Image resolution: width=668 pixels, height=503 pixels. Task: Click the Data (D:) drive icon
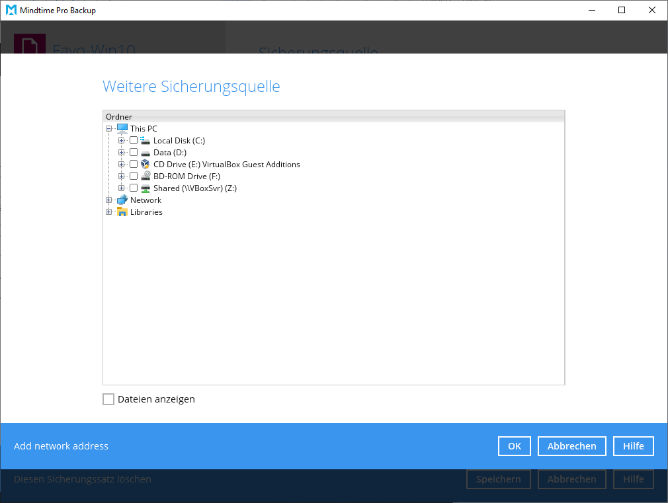click(146, 153)
